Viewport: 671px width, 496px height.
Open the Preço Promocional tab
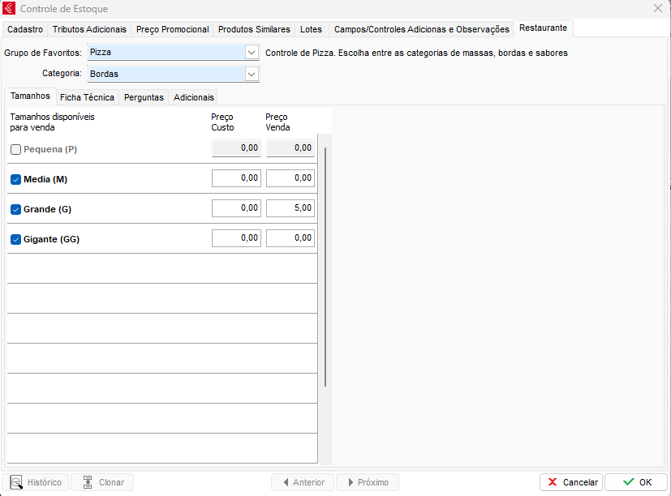172,29
